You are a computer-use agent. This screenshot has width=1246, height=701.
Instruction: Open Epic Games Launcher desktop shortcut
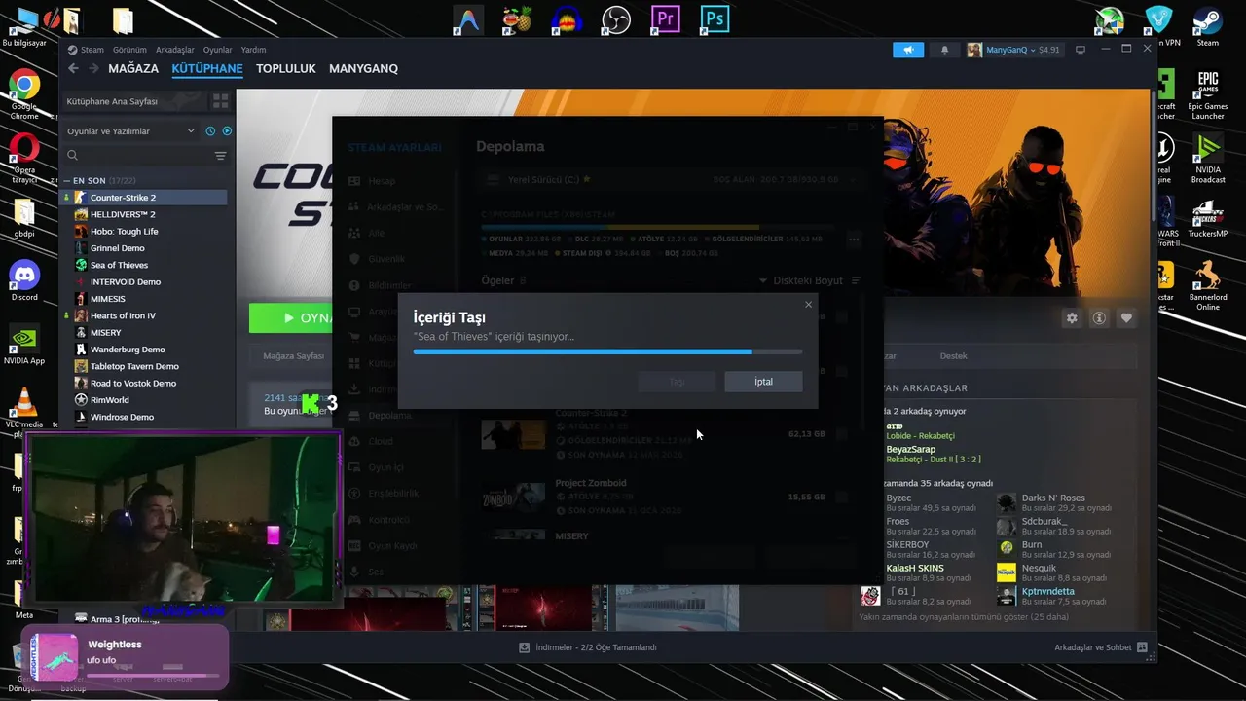(1208, 94)
